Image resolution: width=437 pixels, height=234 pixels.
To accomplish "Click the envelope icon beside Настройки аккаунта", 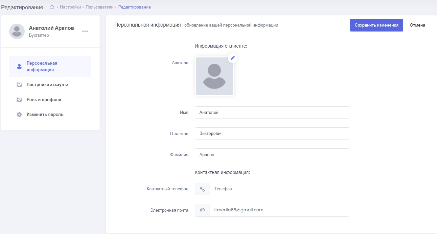I will (19, 85).
